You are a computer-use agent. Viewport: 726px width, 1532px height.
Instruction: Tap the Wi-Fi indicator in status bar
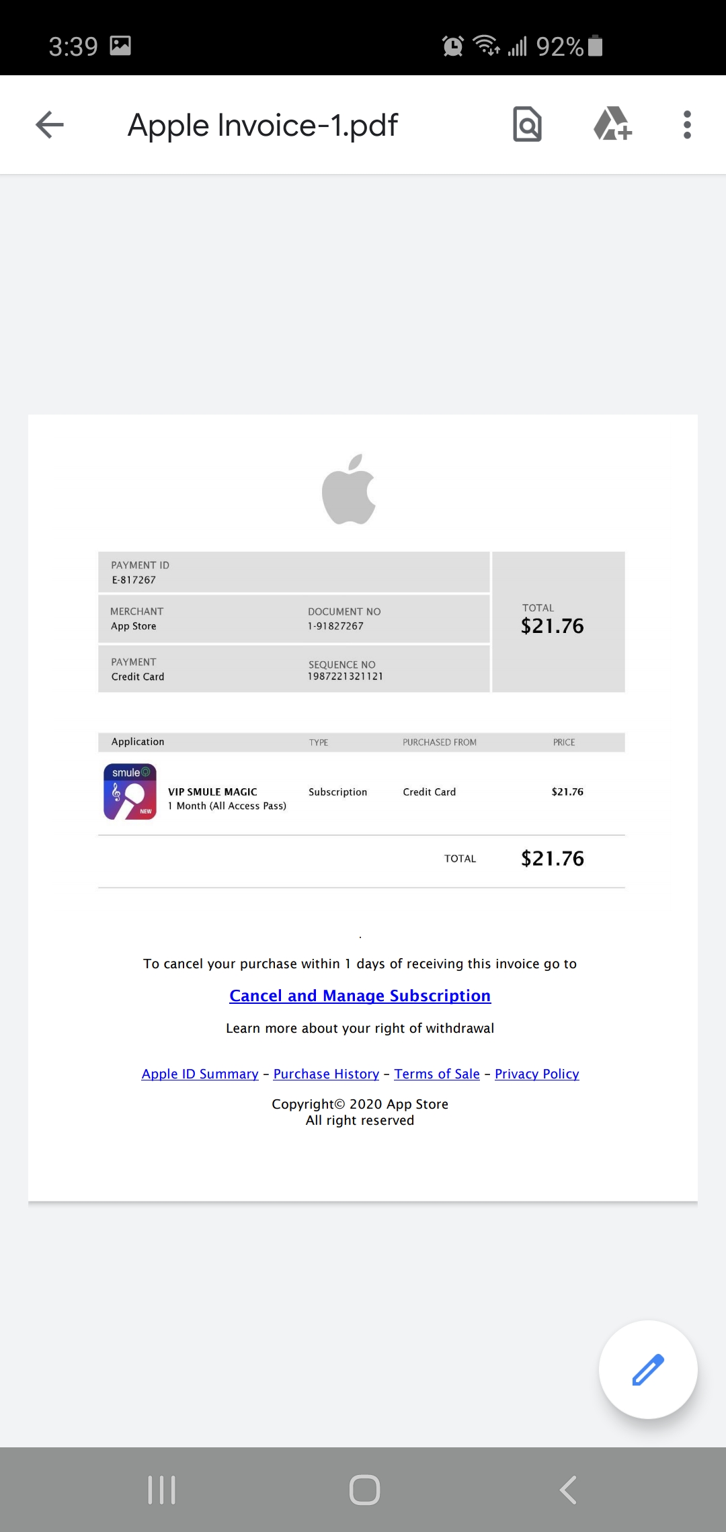[x=486, y=46]
